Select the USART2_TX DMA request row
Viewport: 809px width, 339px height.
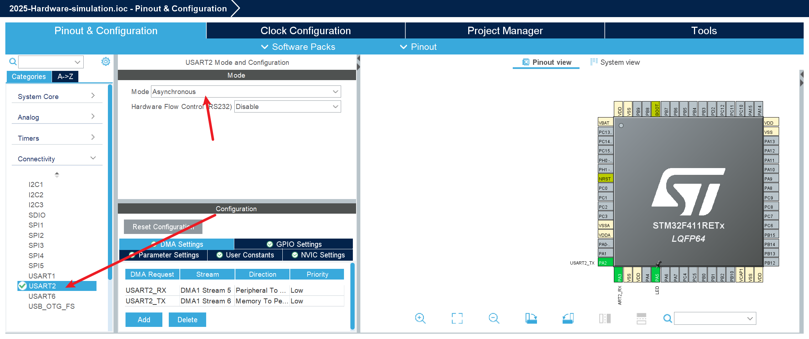click(x=235, y=301)
